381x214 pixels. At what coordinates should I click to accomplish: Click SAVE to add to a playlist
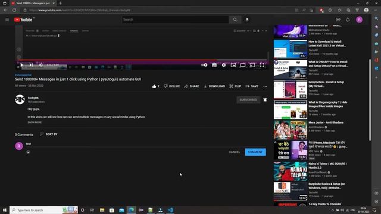pos(252,86)
